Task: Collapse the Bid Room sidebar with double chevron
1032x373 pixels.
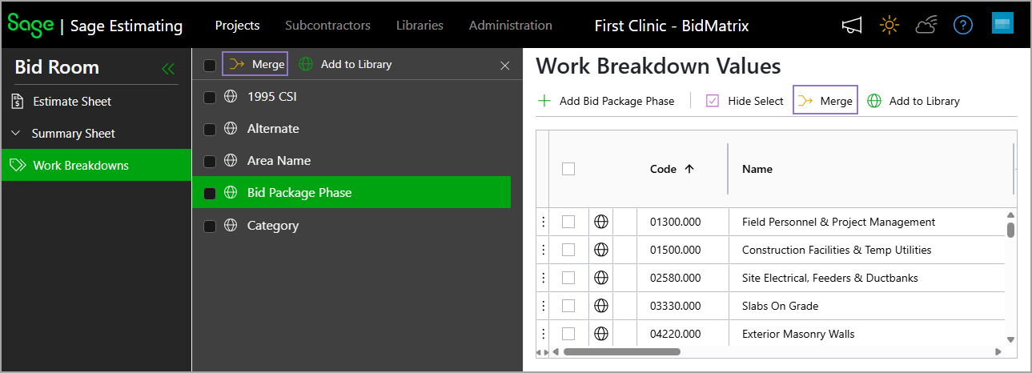Action: tap(167, 69)
